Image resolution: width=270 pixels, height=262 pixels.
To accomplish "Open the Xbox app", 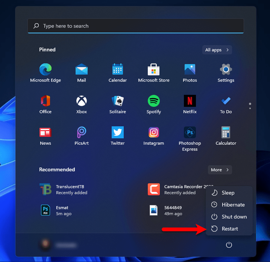I will (82, 104).
